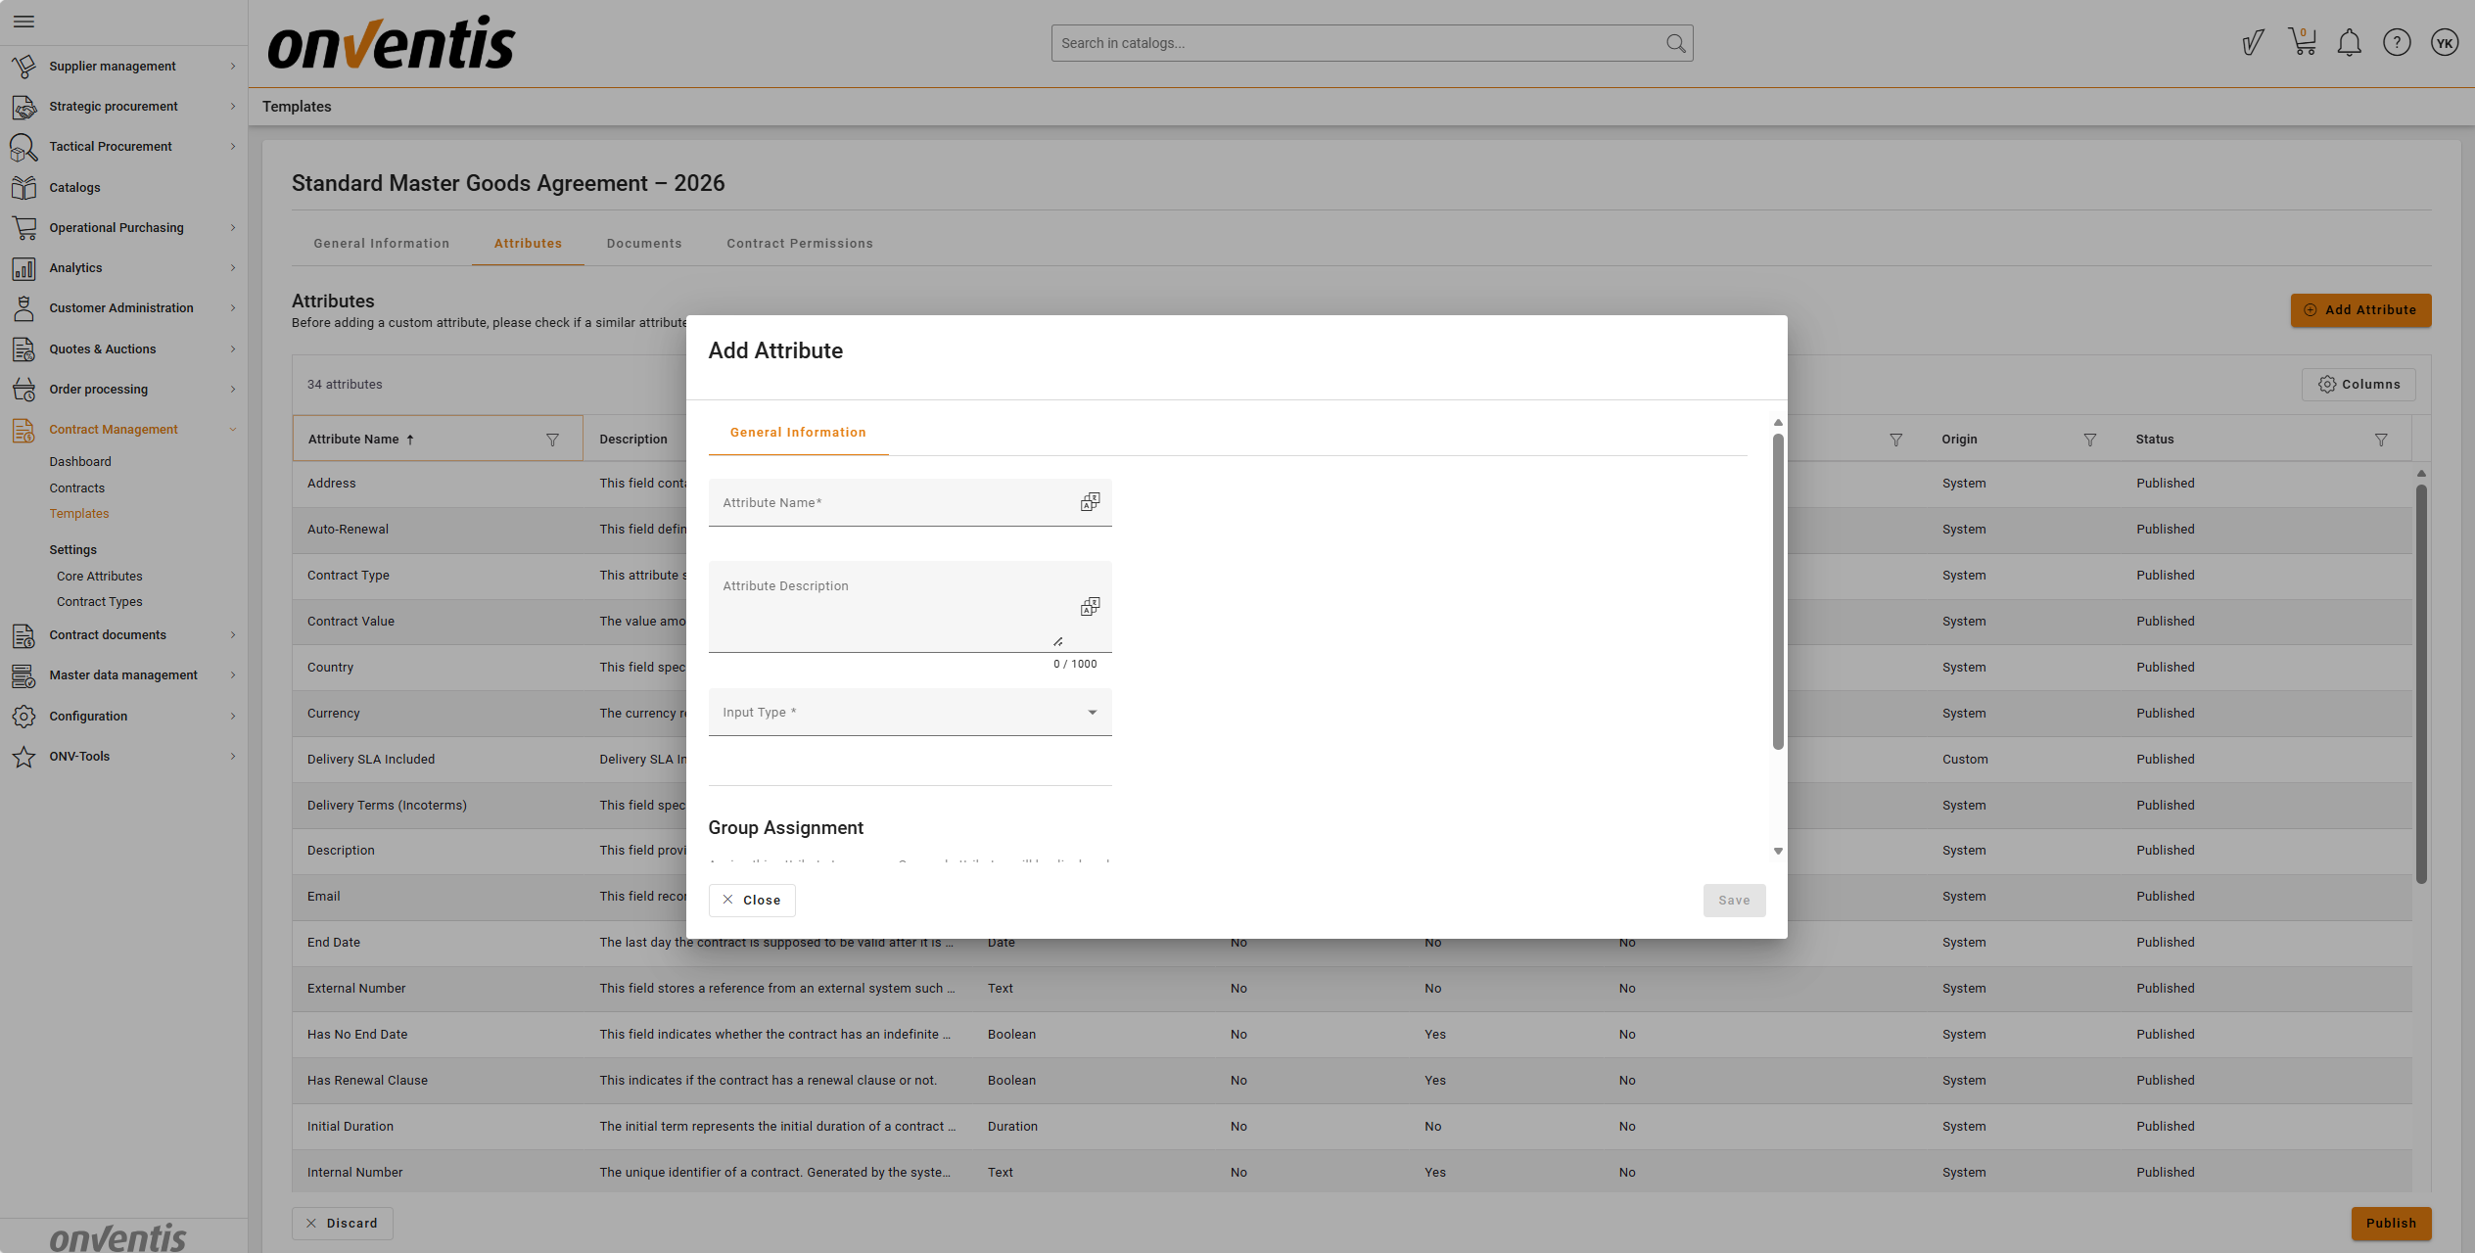Click the Status column filter icon
The image size is (2475, 1253).
[2381, 440]
